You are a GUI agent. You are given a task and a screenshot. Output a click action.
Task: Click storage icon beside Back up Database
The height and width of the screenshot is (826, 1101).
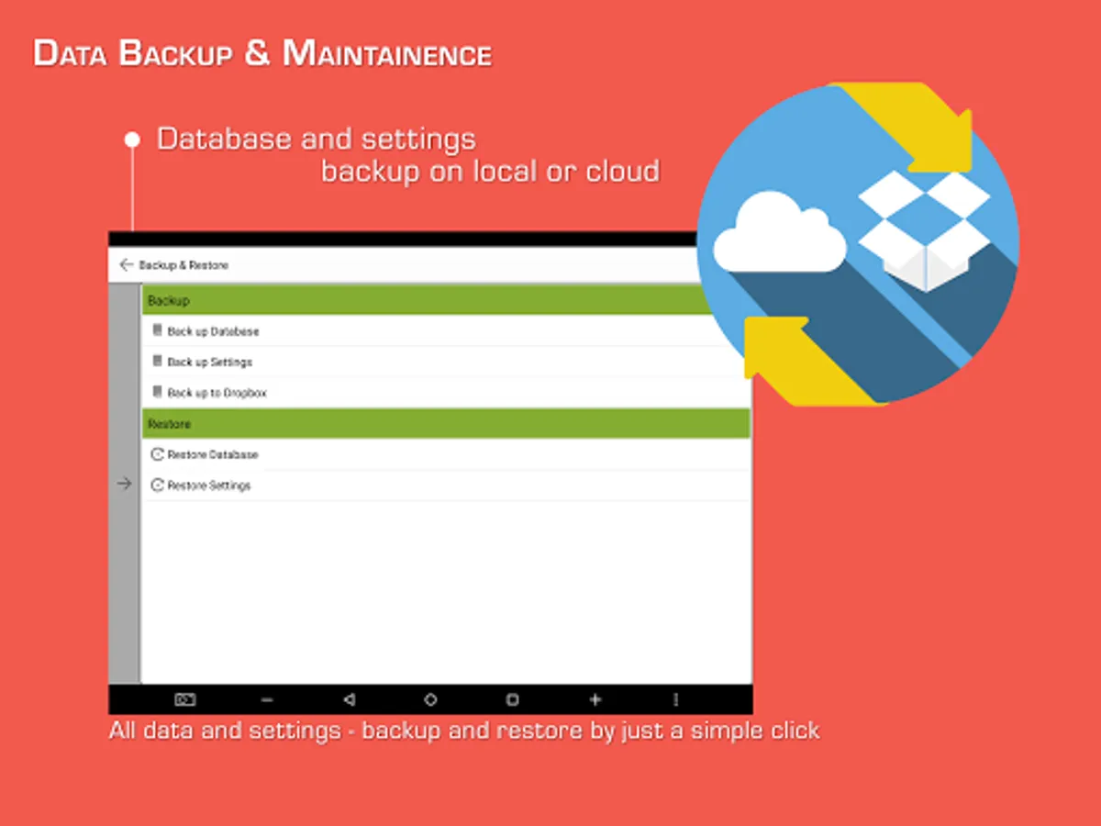click(157, 330)
